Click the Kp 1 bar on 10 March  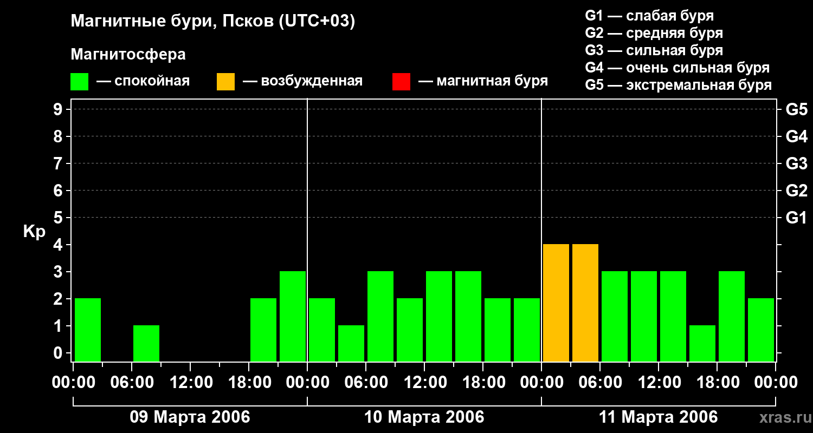[351, 343]
